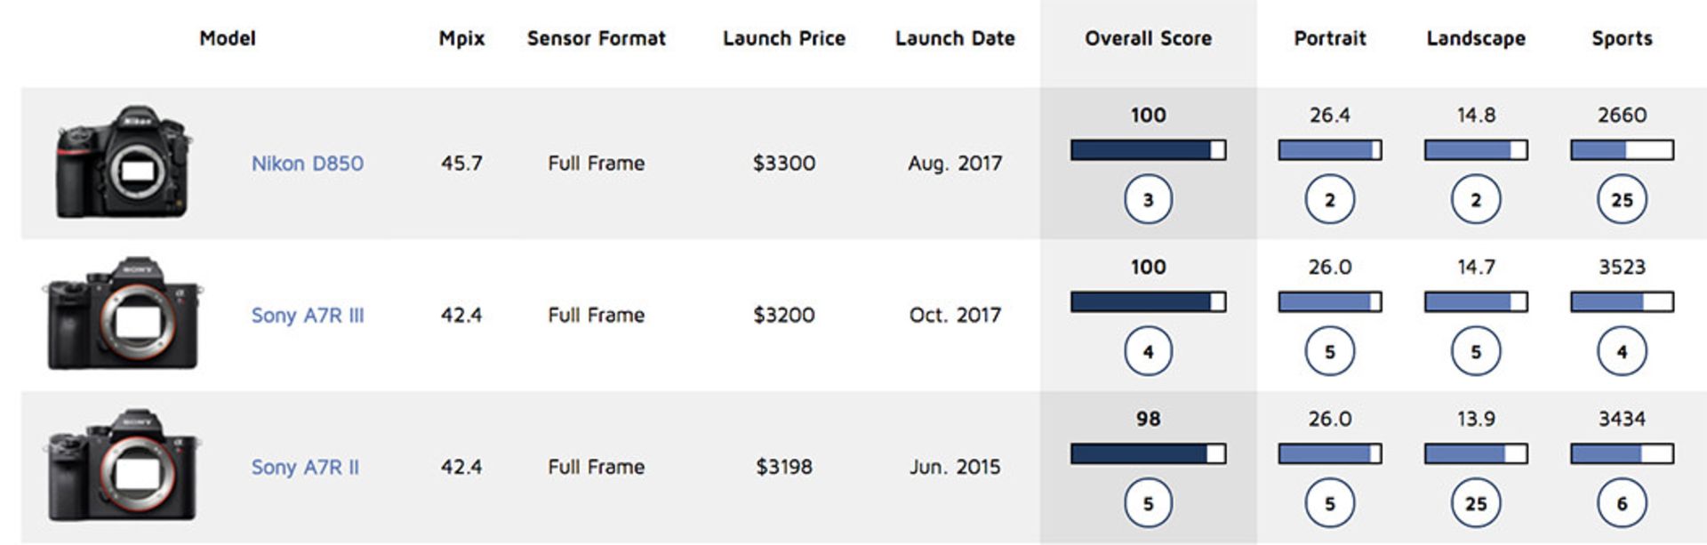Open the Nikon D850 link
The width and height of the screenshot is (1707, 545).
(307, 164)
